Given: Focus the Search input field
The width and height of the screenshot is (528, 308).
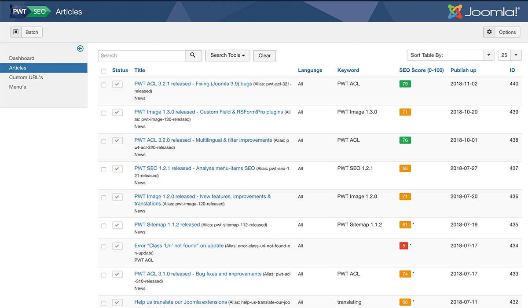Looking at the screenshot, I should 141,55.
